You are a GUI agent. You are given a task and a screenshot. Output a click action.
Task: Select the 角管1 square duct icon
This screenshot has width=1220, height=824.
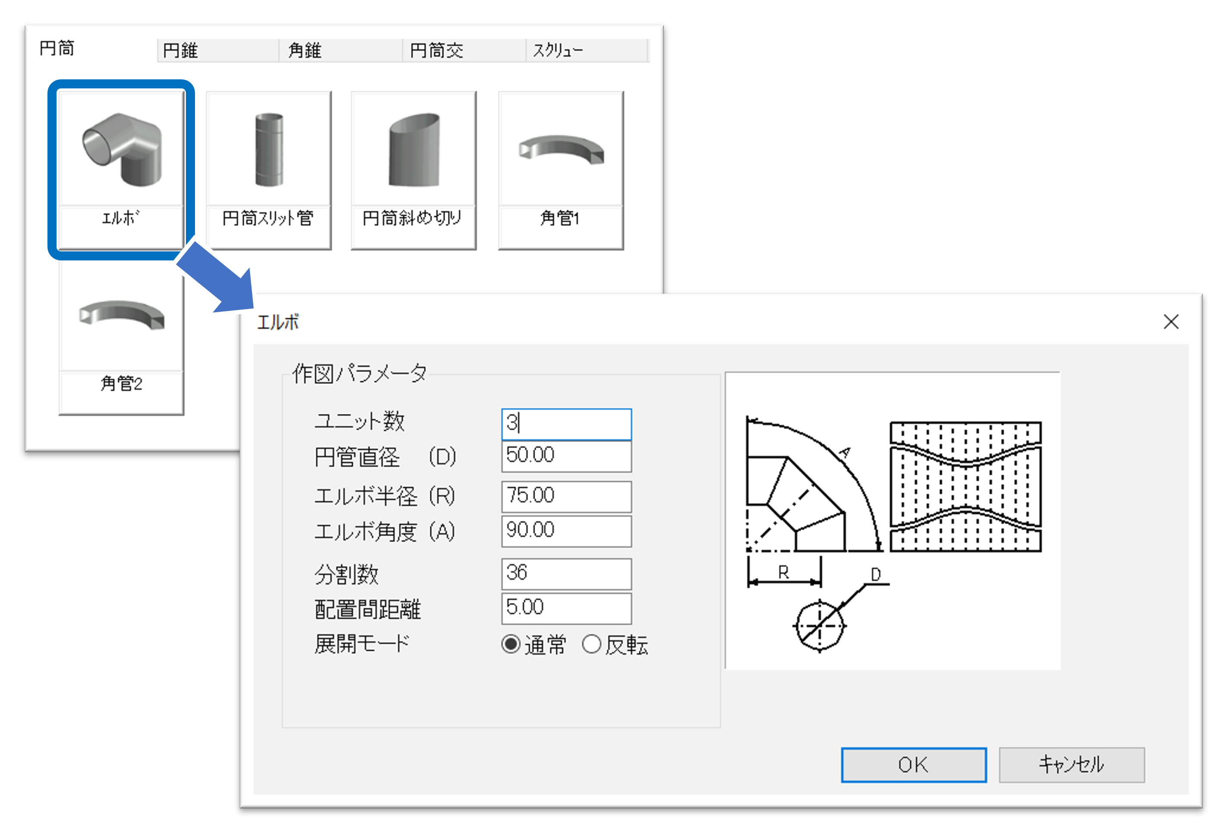561,150
